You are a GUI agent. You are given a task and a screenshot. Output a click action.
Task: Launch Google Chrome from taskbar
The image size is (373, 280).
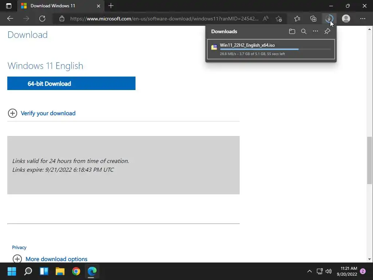(x=76, y=271)
